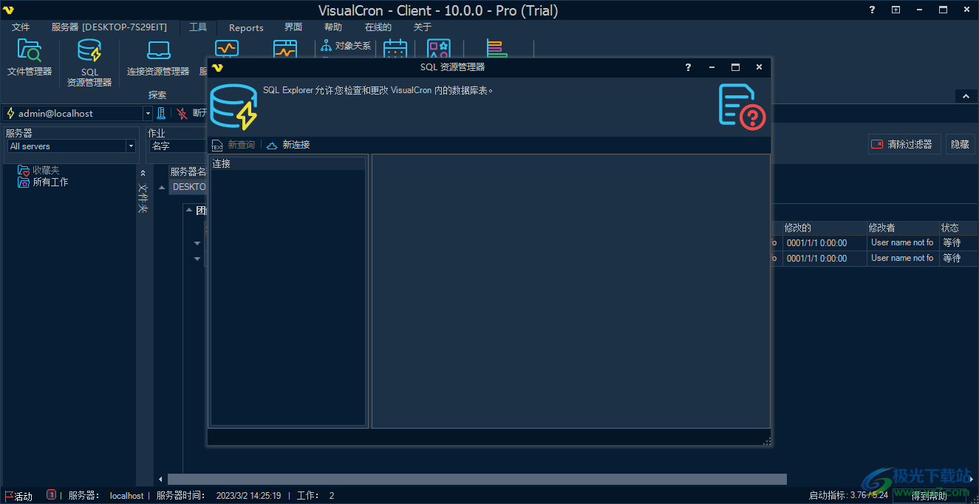
Task: Click the left scroll arrow of the job grid
Action: click(161, 480)
